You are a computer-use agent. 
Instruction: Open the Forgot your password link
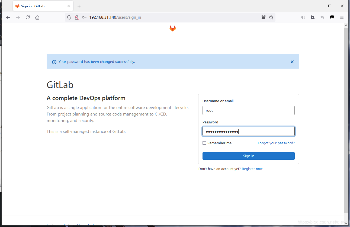click(x=276, y=143)
